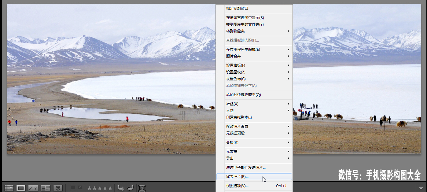Flag the photo as picked
The image size is (427, 192).
click(73, 188)
